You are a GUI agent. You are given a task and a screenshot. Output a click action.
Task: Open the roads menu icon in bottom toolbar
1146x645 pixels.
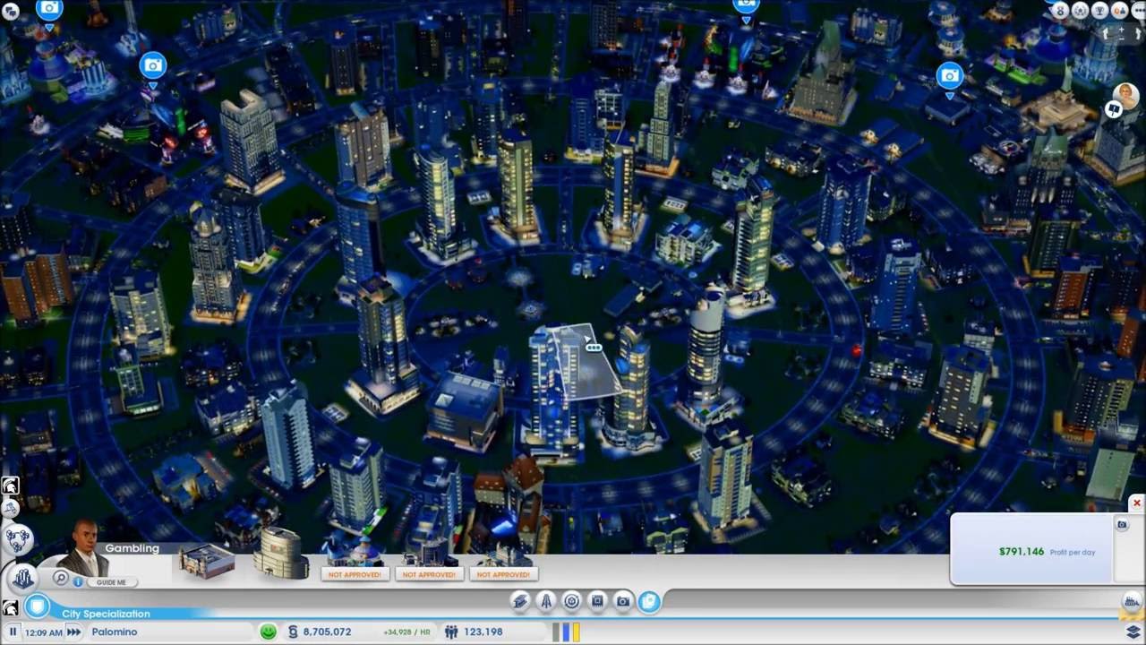[519, 601]
